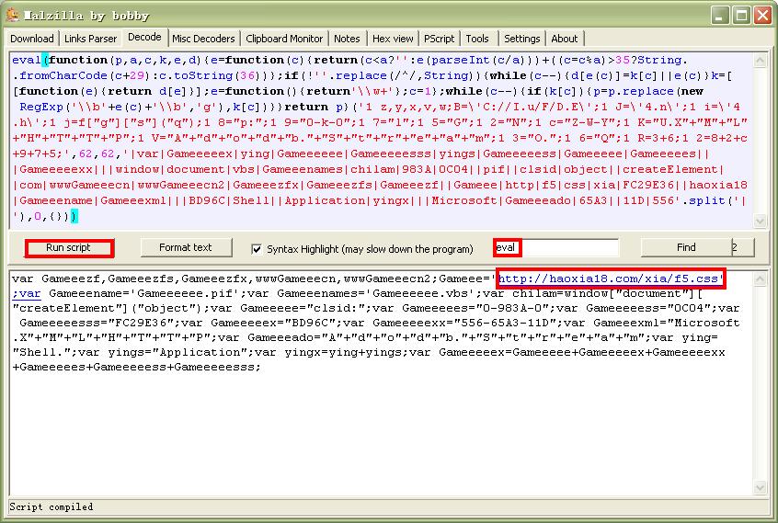The image size is (778, 523).
Task: Show the About tab
Action: (x=564, y=39)
